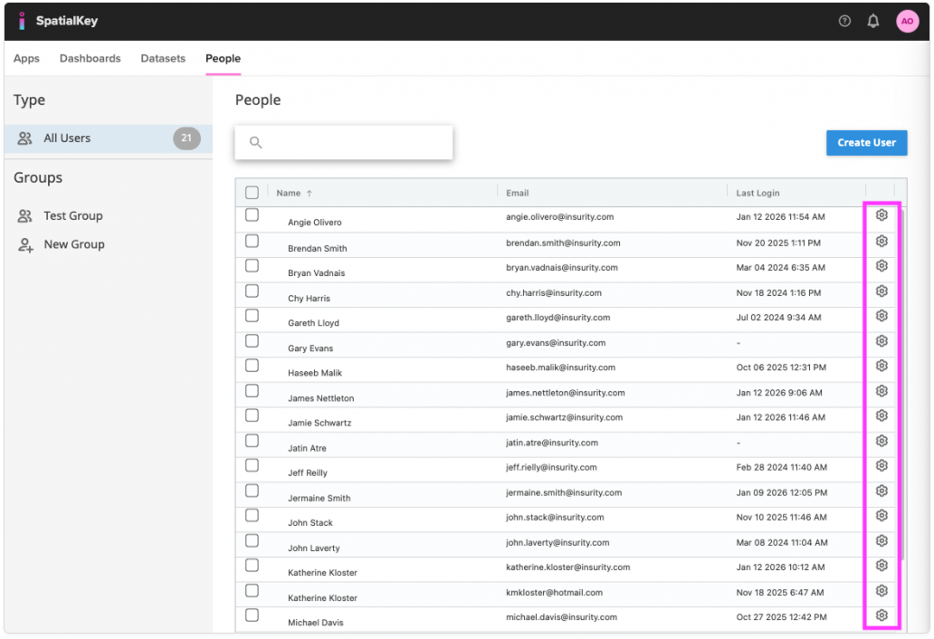Switch to the Dashboards tab

pos(90,58)
